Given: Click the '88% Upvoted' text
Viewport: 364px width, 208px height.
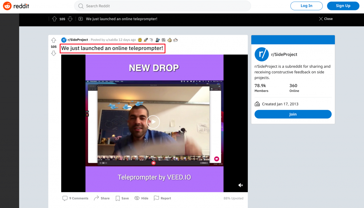Looking at the screenshot, I should point(233,198).
